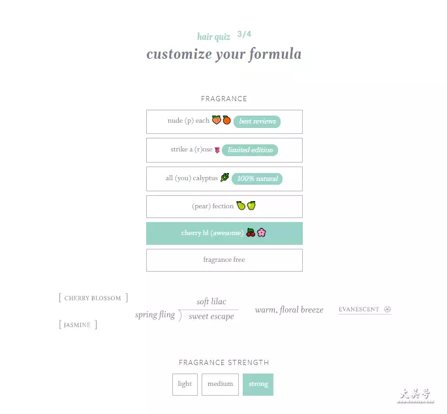Choose the nude (p)each fragrance
This screenshot has height=414, width=447.
pos(224,121)
